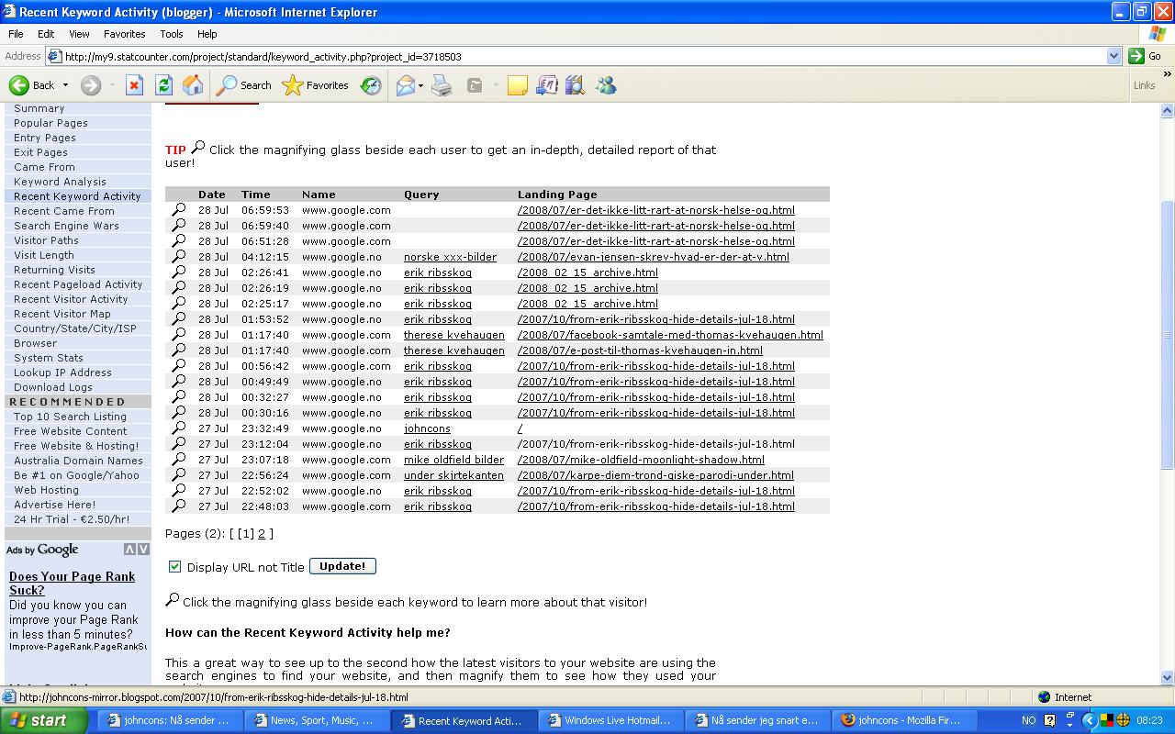Click the yellow note toolbar icon
1175x734 pixels.
click(518, 85)
